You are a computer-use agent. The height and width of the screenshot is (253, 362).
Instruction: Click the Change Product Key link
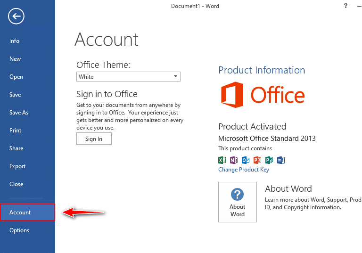(244, 170)
